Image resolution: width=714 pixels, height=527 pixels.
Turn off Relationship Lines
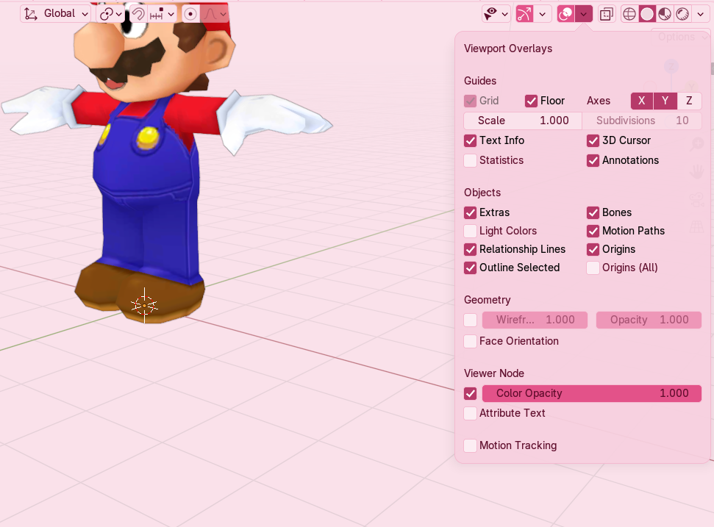[x=471, y=249]
